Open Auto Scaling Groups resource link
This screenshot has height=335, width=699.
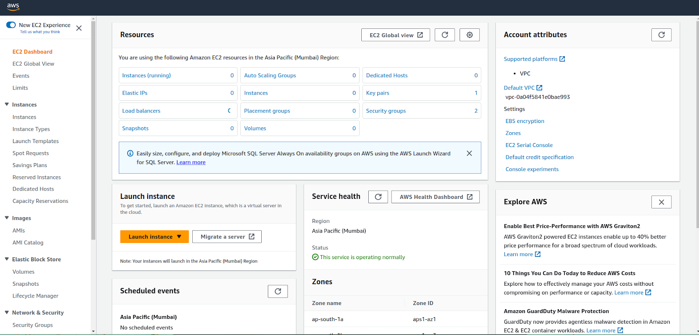coord(270,75)
